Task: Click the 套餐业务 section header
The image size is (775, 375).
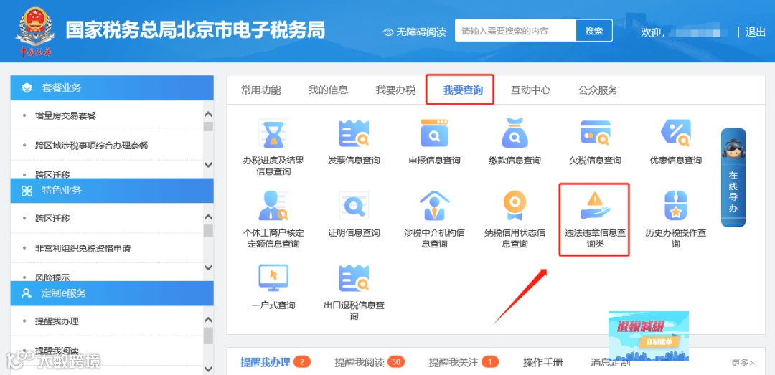Action: point(112,88)
